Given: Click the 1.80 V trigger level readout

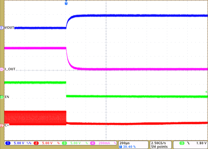Looking at the screenshot, I should pos(199,143).
